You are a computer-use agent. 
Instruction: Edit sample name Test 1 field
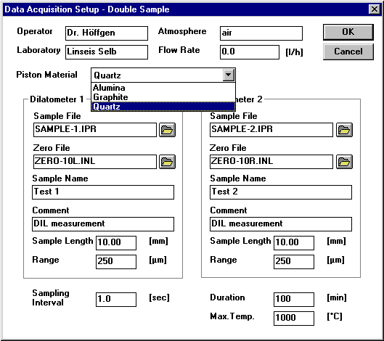coord(103,192)
